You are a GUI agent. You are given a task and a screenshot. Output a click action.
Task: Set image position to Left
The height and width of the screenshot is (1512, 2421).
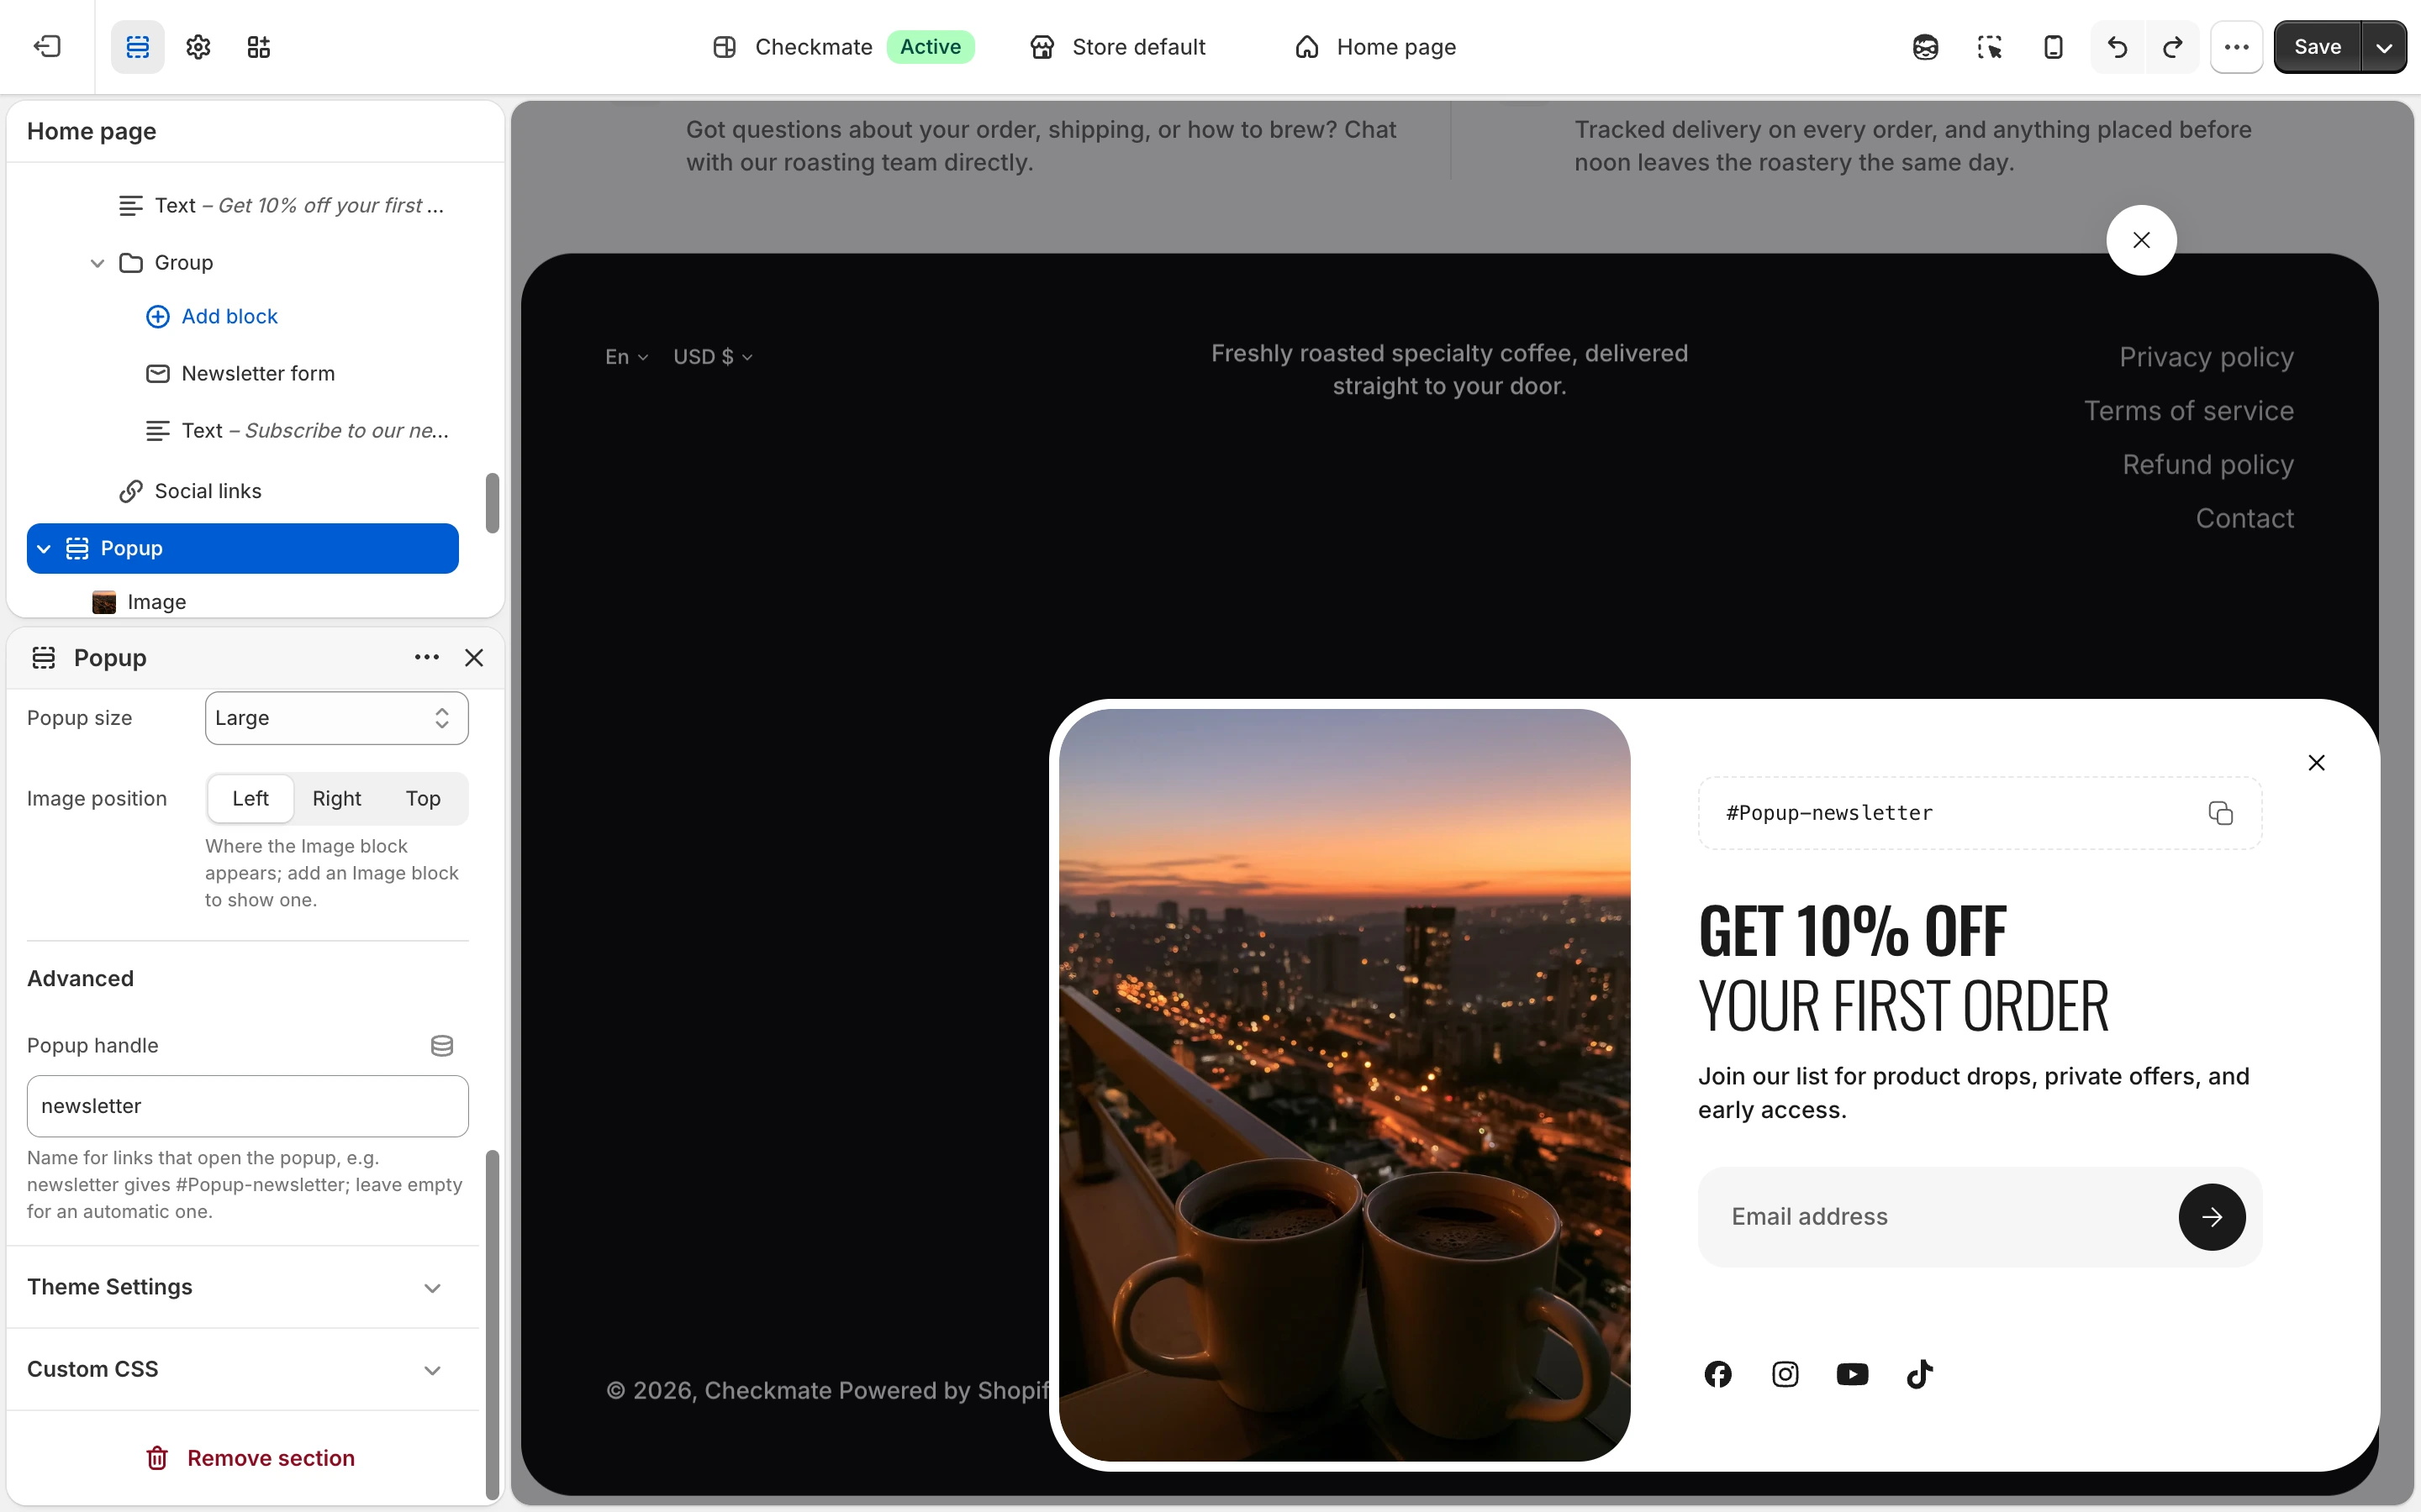coord(251,798)
